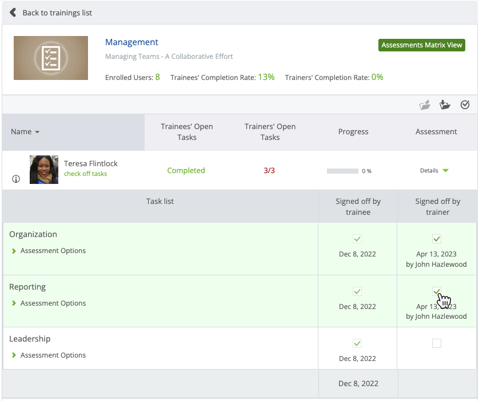Expand Assessment Options under Organization
The image size is (479, 401).
53,250
